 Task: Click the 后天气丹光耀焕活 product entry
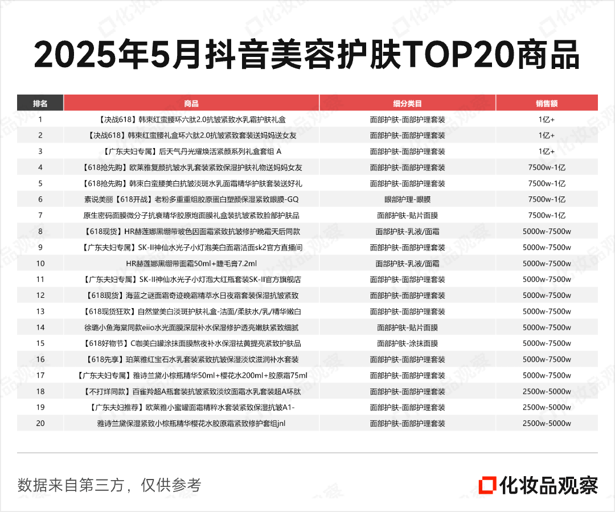point(191,151)
